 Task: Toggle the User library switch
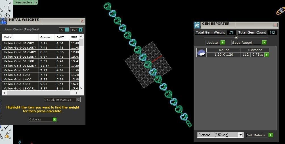(x=77, y=30)
